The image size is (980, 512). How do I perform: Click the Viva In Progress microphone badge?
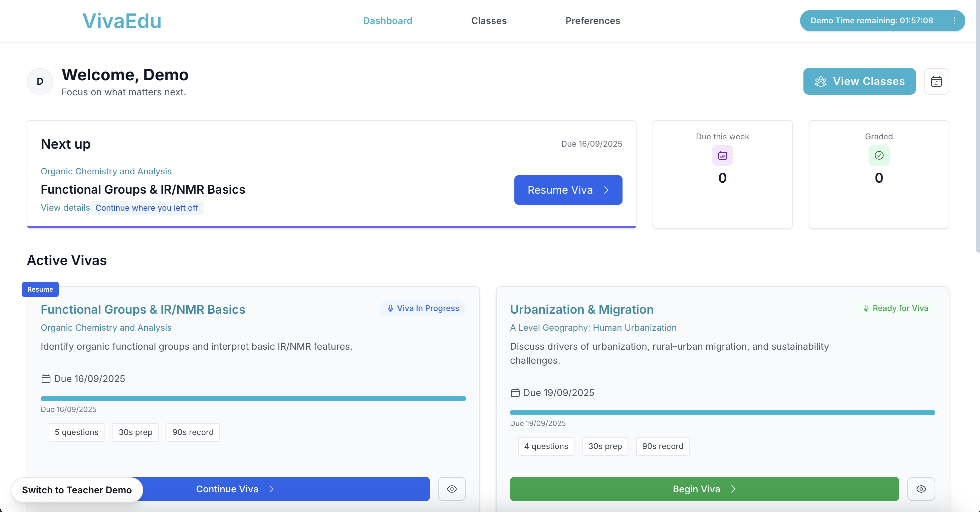[423, 308]
